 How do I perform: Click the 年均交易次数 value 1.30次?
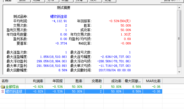pyautogui.click(x=126, y=34)
